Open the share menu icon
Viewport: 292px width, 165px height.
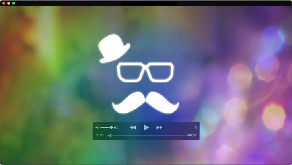pyautogui.click(x=195, y=127)
